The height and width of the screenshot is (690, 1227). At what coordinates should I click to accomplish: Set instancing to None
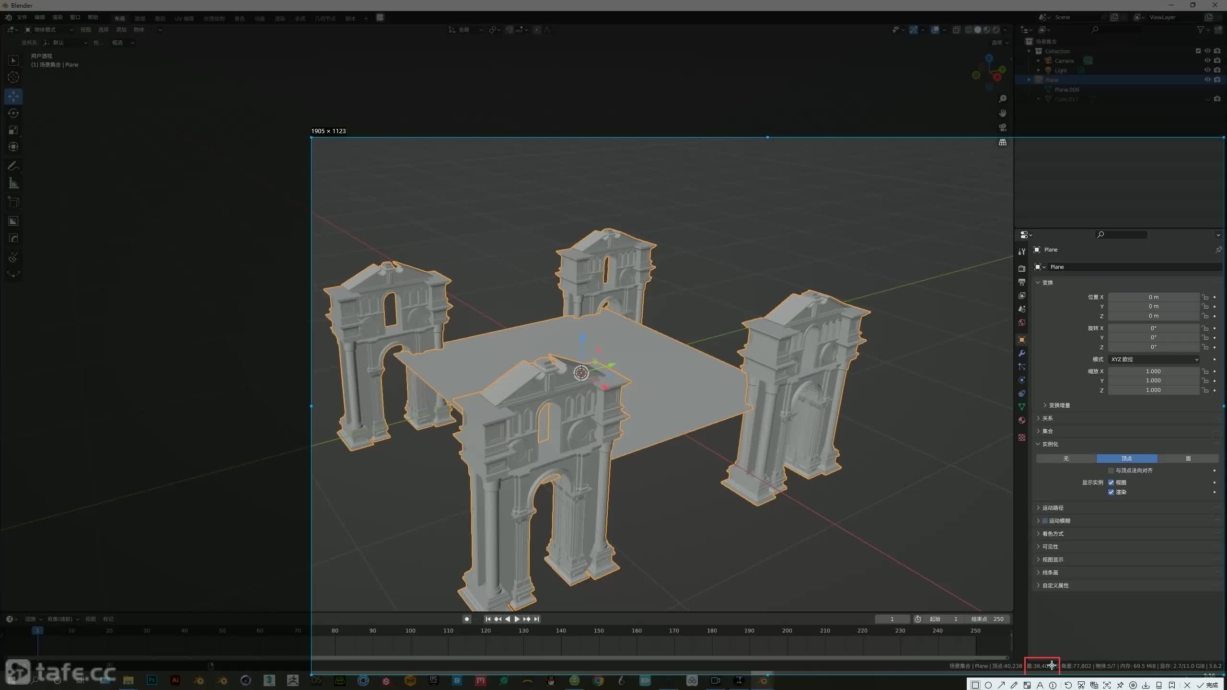click(x=1066, y=459)
